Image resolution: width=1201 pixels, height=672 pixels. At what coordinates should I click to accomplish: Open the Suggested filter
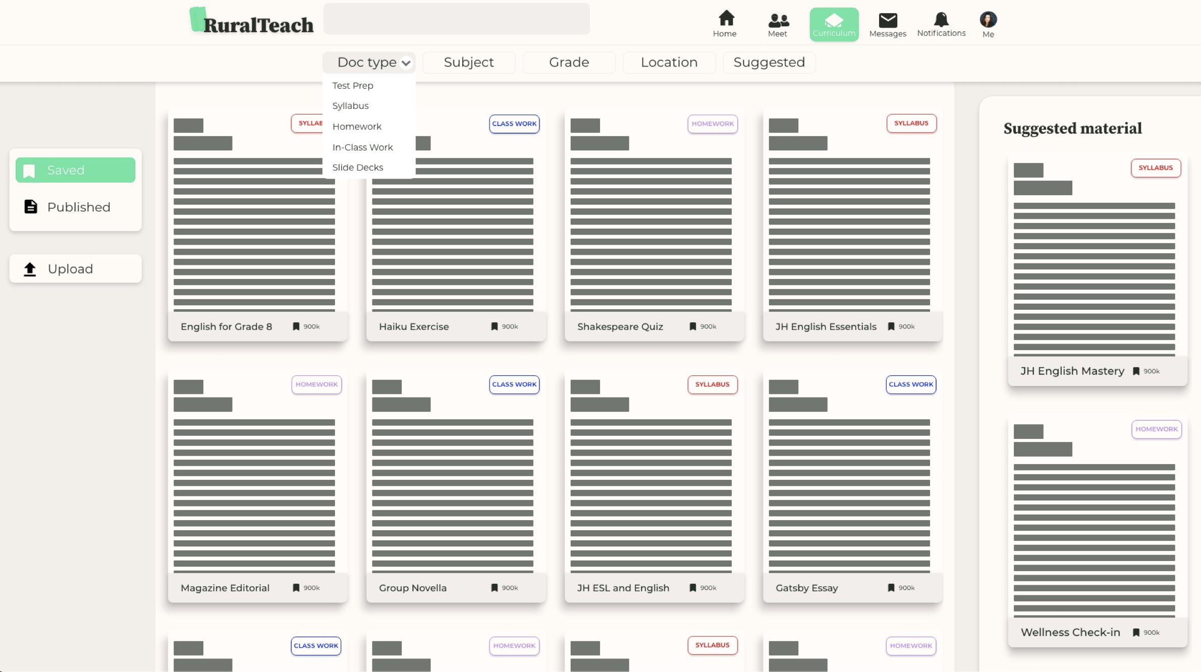click(769, 63)
